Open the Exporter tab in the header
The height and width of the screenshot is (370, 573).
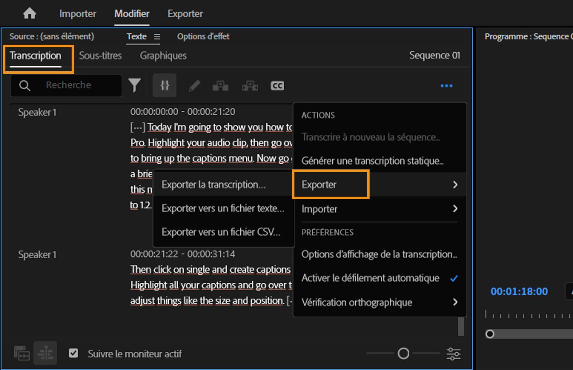185,14
